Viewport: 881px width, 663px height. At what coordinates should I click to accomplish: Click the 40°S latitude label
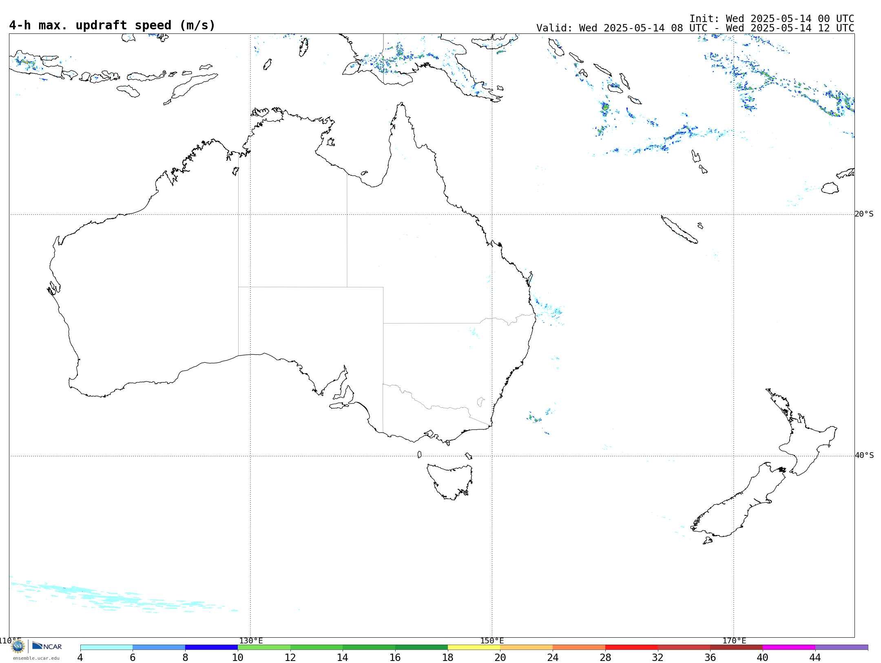click(864, 455)
